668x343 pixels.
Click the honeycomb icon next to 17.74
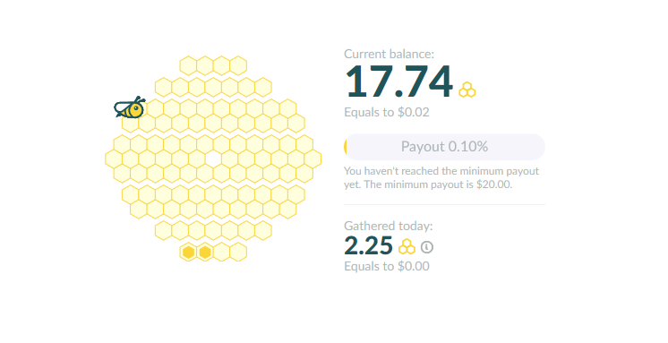point(467,90)
